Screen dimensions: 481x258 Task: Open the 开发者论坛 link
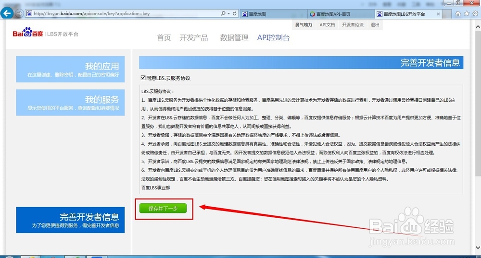353,25
